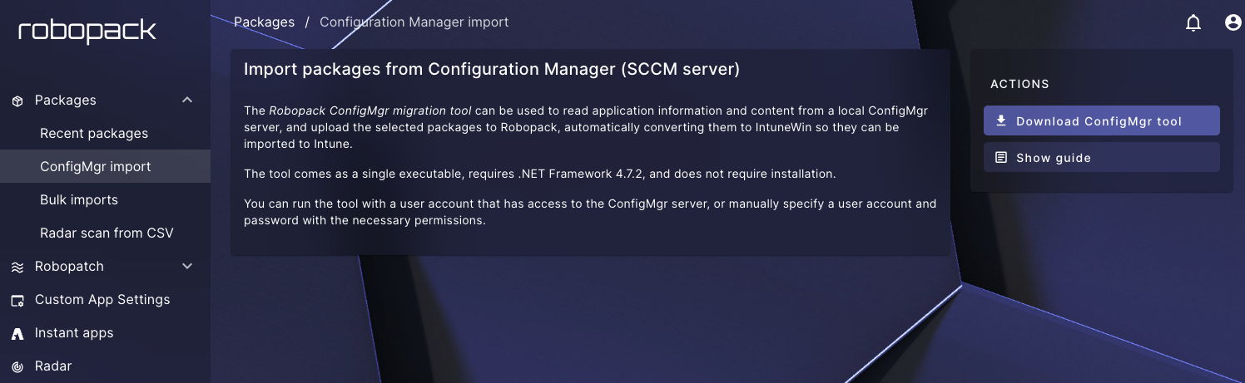Click the Robopack logo
The image size is (1245, 383).
[87, 32]
